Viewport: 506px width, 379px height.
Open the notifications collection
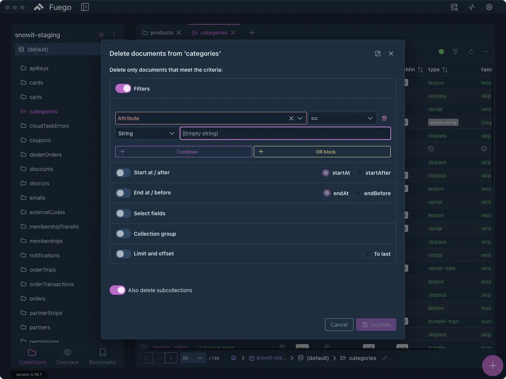coord(45,255)
